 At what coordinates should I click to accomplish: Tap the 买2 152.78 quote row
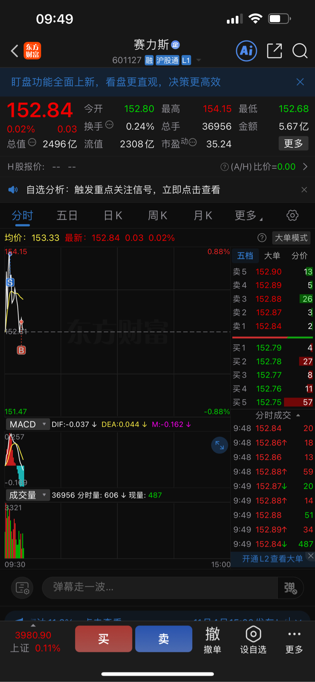point(273,362)
